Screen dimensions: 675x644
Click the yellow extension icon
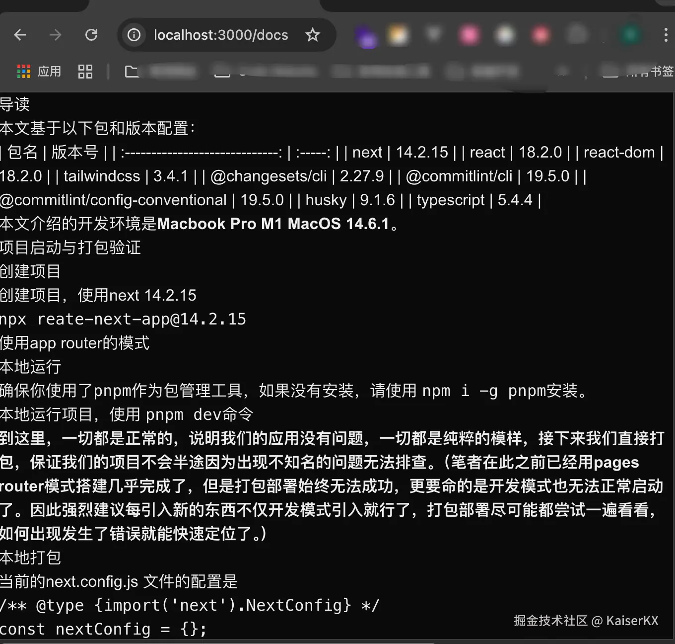point(398,35)
